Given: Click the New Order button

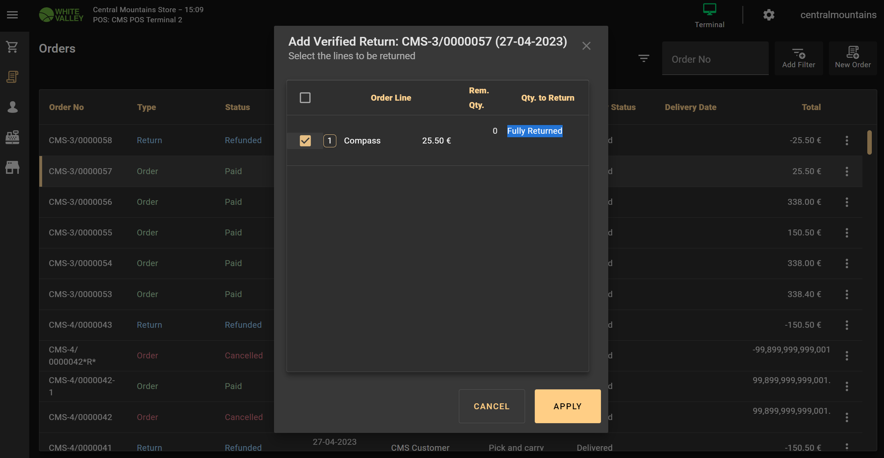Looking at the screenshot, I should (853, 58).
